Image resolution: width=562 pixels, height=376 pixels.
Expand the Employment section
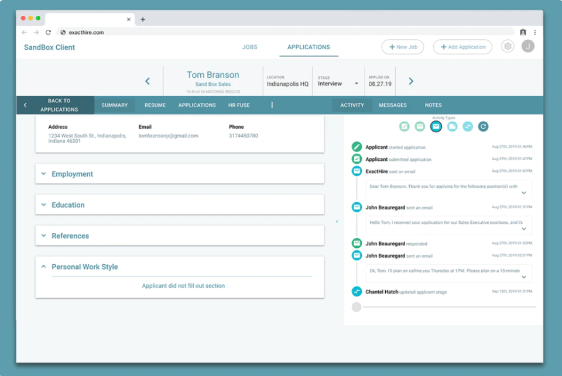click(180, 174)
